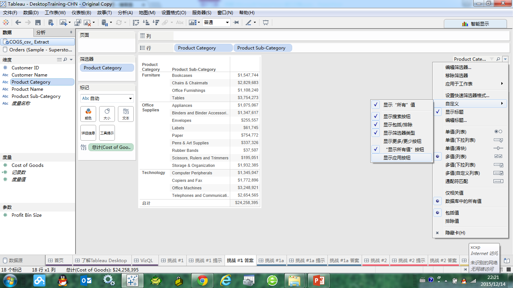Image resolution: width=513 pixels, height=288 pixels.
Task: Toggle 显示搜索按钮 option
Action: coord(401,117)
